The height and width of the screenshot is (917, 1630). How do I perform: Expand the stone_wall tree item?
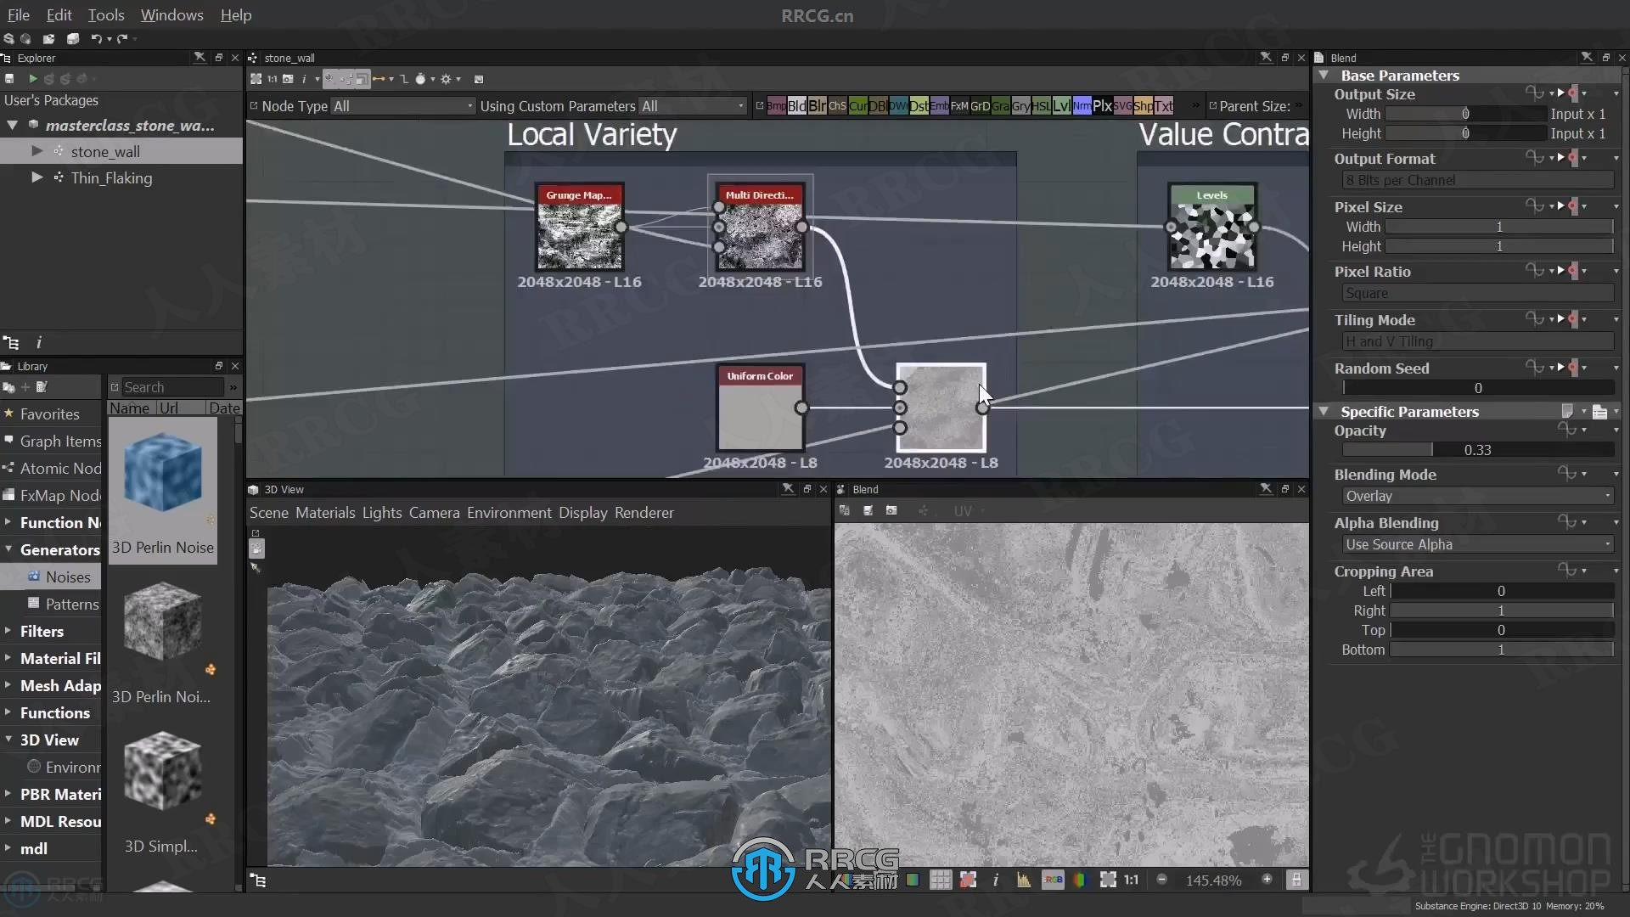(x=36, y=151)
